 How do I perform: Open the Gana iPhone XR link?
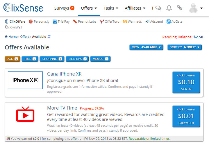point(64,74)
